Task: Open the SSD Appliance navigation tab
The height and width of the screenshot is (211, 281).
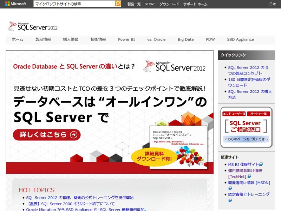Action: click(241, 39)
